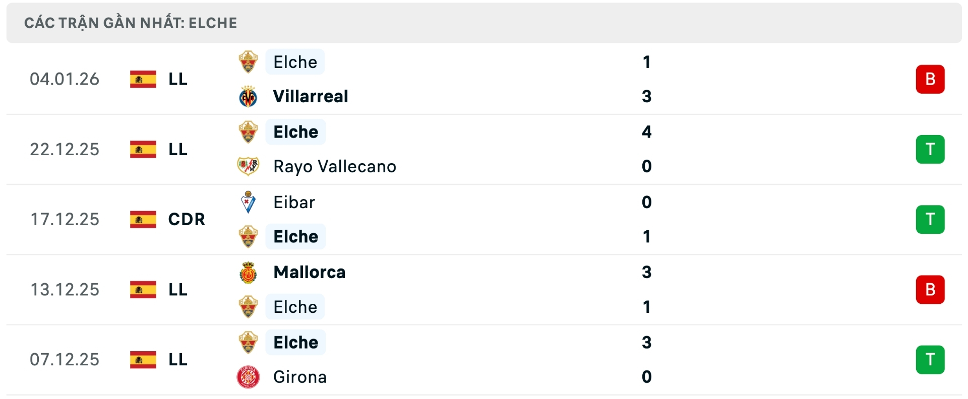This screenshot has width=968, height=399.
Task: Click the Mallorca team badge
Action: coord(248,272)
